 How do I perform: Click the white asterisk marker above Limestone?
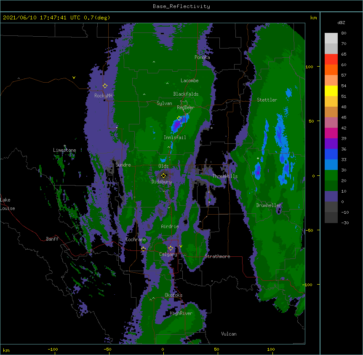click(65, 146)
